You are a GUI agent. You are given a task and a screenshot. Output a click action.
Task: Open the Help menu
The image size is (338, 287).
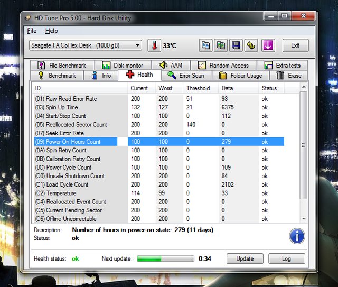pos(52,31)
